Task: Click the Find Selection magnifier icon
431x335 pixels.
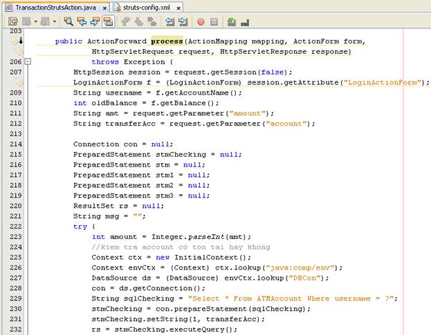Action: click(68, 21)
